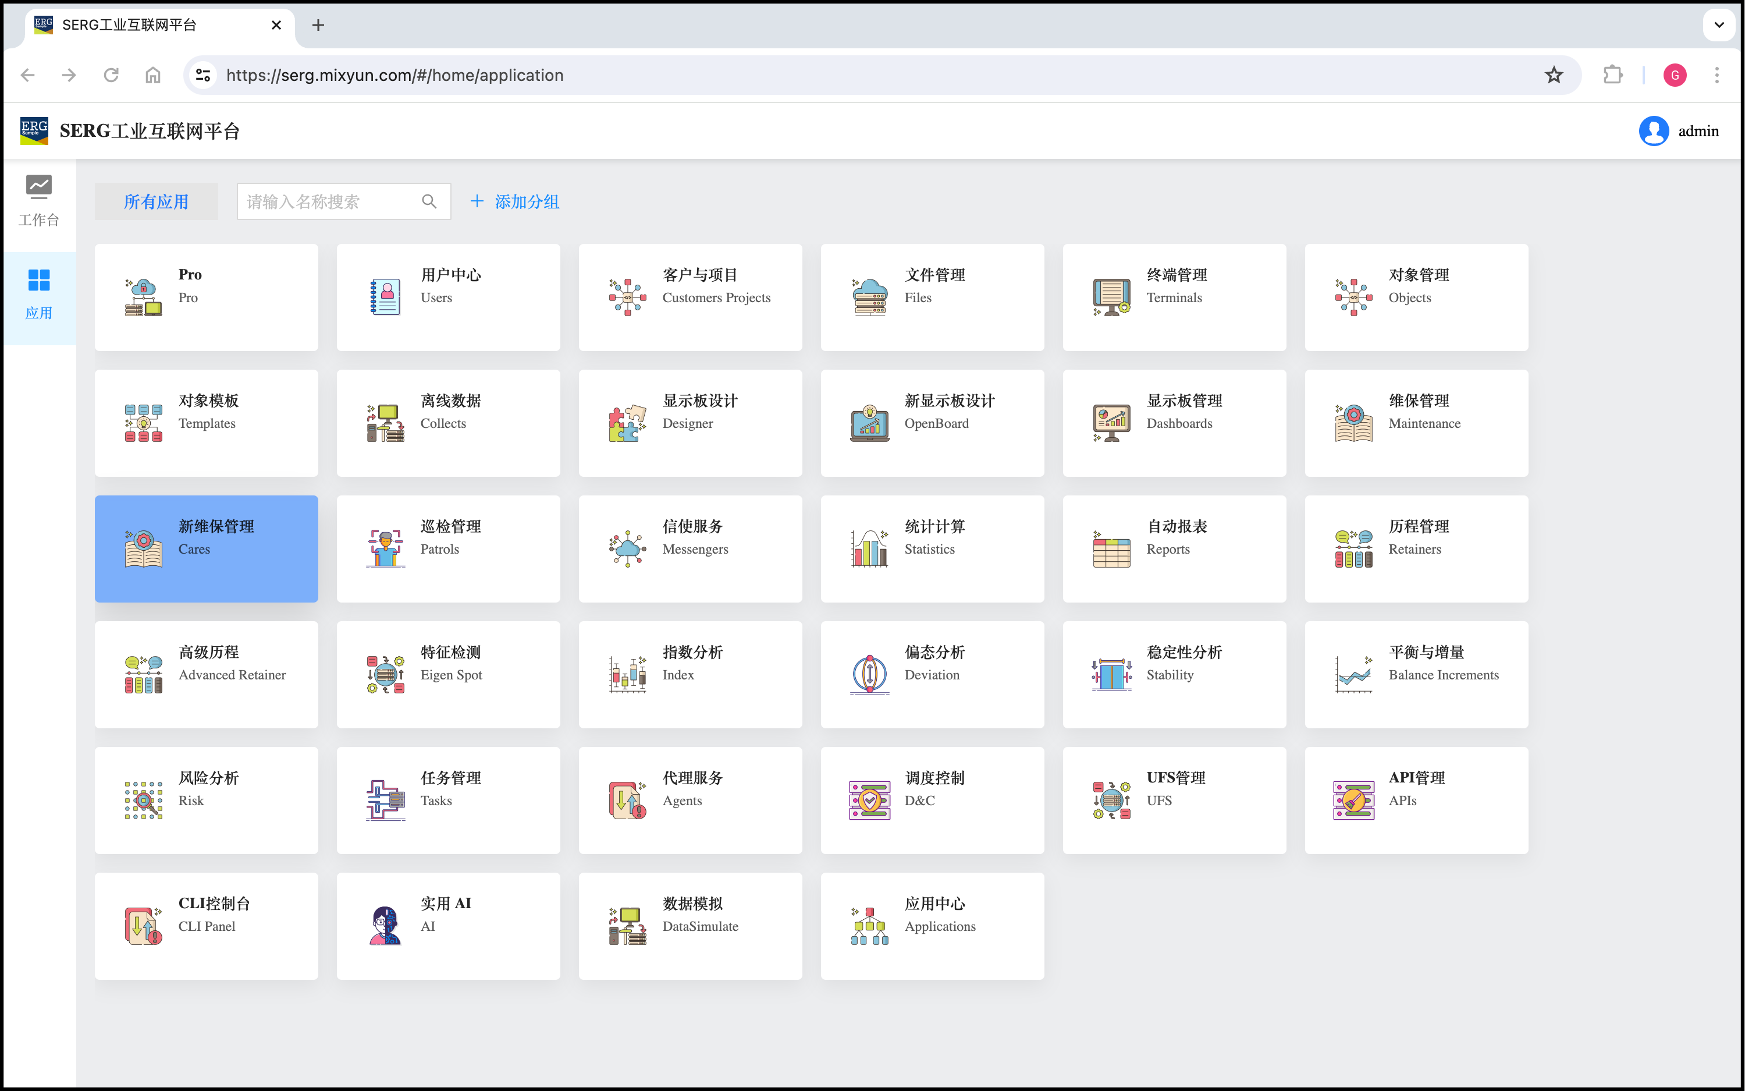The image size is (1745, 1091).
Task: Click the Deviation analysis icon
Action: (869, 674)
